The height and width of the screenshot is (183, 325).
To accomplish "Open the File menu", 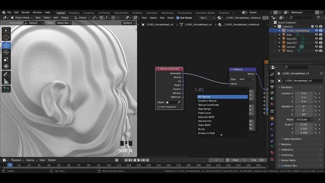I will pyautogui.click(x=9, y=12).
